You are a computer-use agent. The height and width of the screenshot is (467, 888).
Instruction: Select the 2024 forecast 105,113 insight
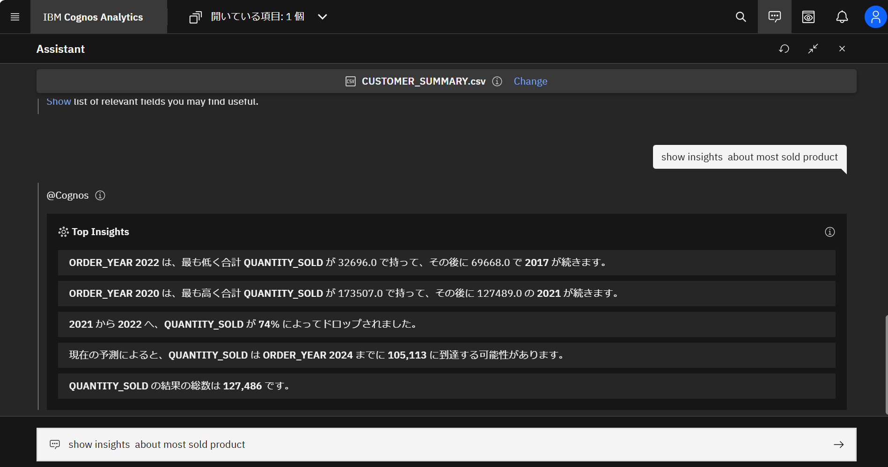click(x=447, y=355)
